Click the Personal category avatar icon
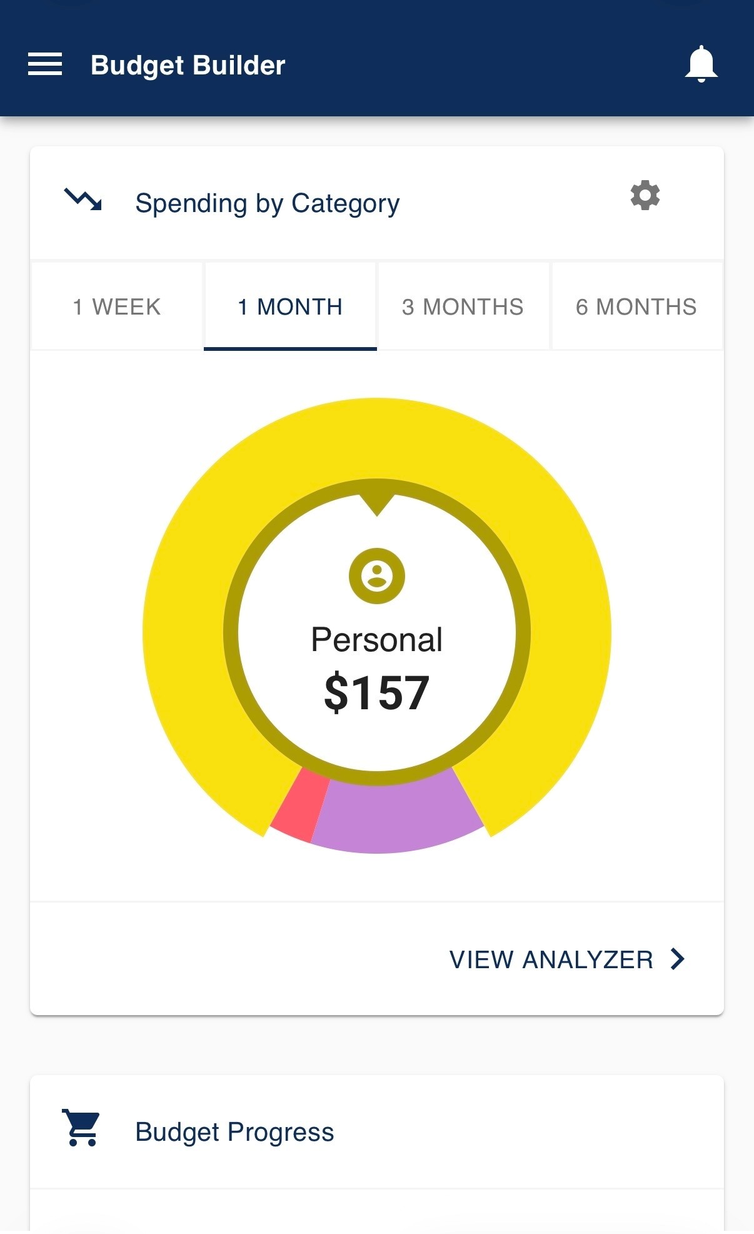 (377, 576)
